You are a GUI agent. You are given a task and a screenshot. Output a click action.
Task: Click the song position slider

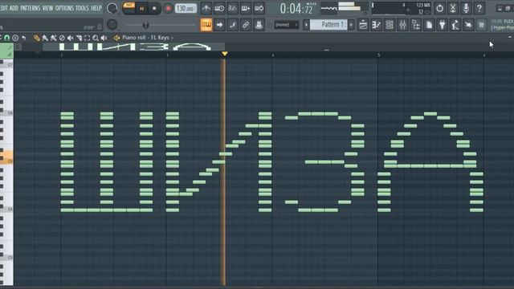[161, 25]
